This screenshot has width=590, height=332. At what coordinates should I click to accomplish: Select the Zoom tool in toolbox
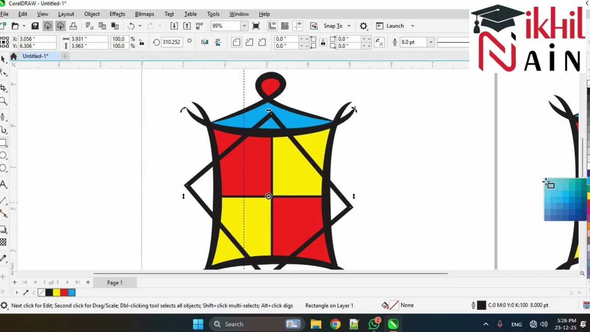click(3, 101)
